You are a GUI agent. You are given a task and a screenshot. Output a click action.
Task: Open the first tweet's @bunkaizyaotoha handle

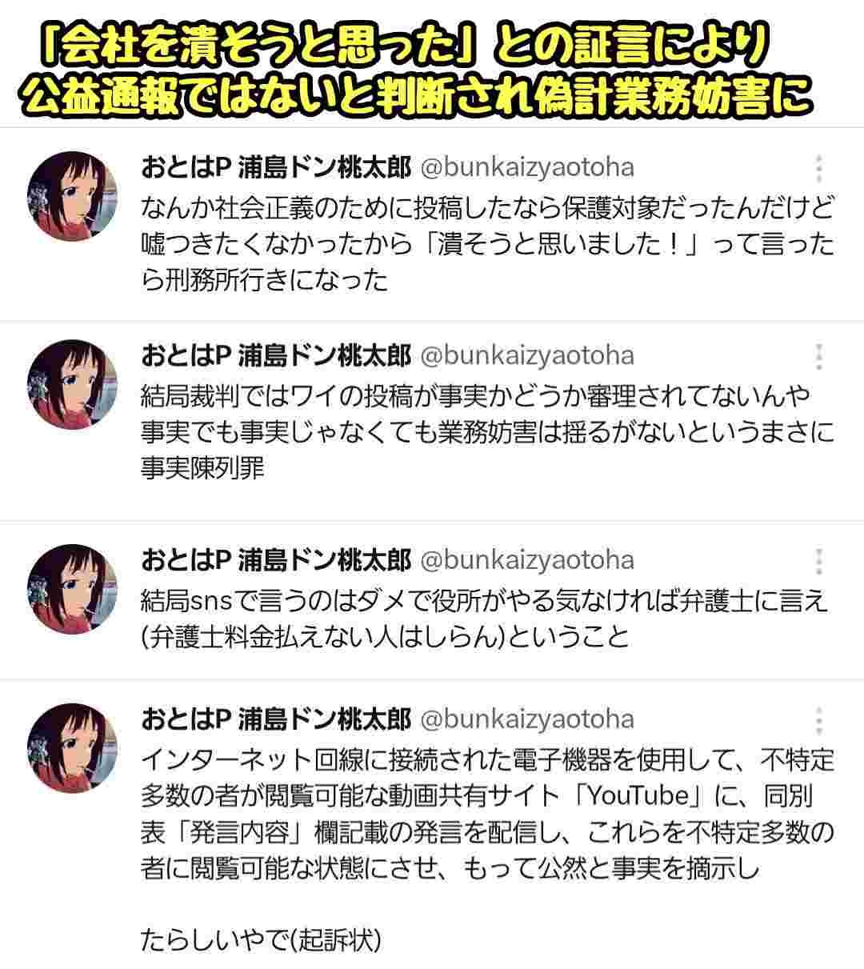[527, 167]
